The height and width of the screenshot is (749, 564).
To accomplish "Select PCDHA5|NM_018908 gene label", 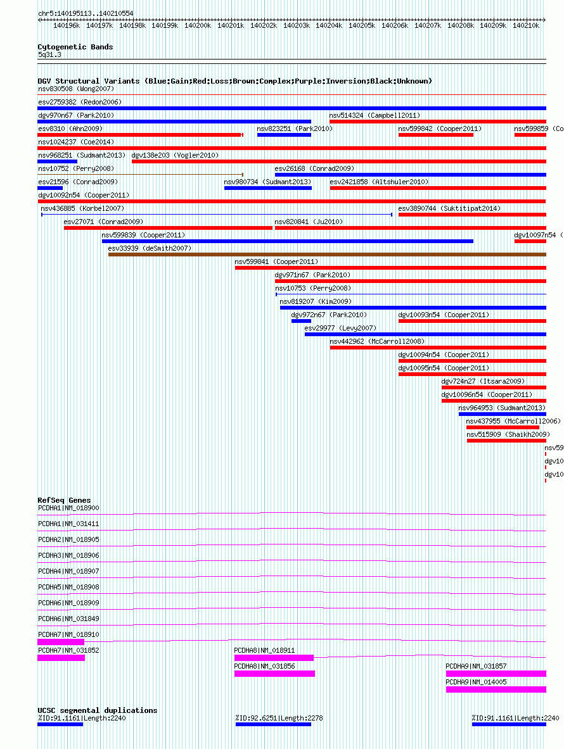I will click(x=68, y=587).
